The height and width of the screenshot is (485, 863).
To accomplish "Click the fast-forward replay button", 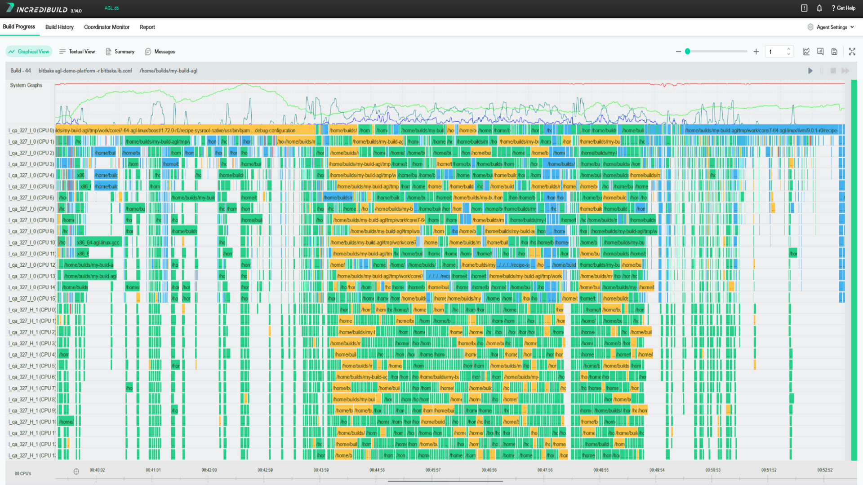I will [x=845, y=71].
